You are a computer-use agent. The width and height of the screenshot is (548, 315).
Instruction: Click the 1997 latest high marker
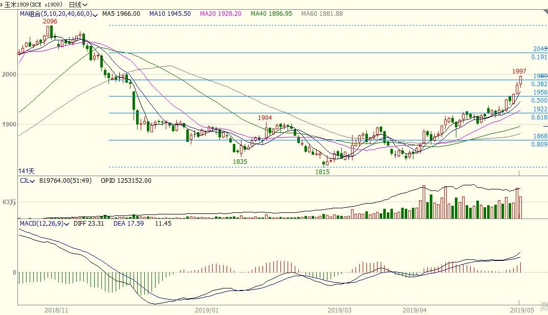[519, 71]
